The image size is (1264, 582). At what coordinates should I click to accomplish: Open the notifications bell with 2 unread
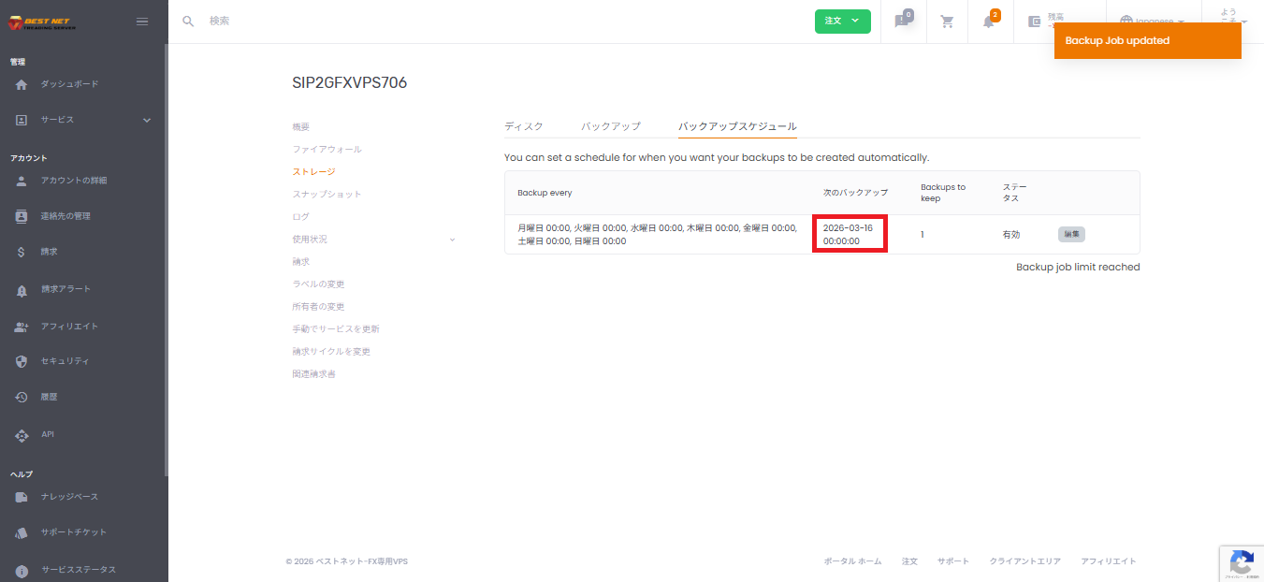pyautogui.click(x=989, y=22)
